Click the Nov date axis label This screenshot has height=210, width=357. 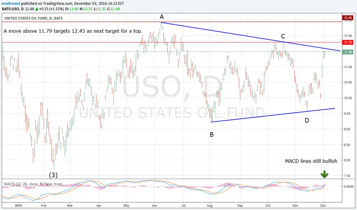295,205
